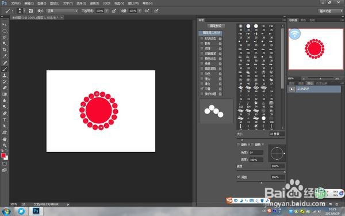Viewport: 345px width, 216px height.
Task: Adjust the spacing slider handle
Action: 262,183
